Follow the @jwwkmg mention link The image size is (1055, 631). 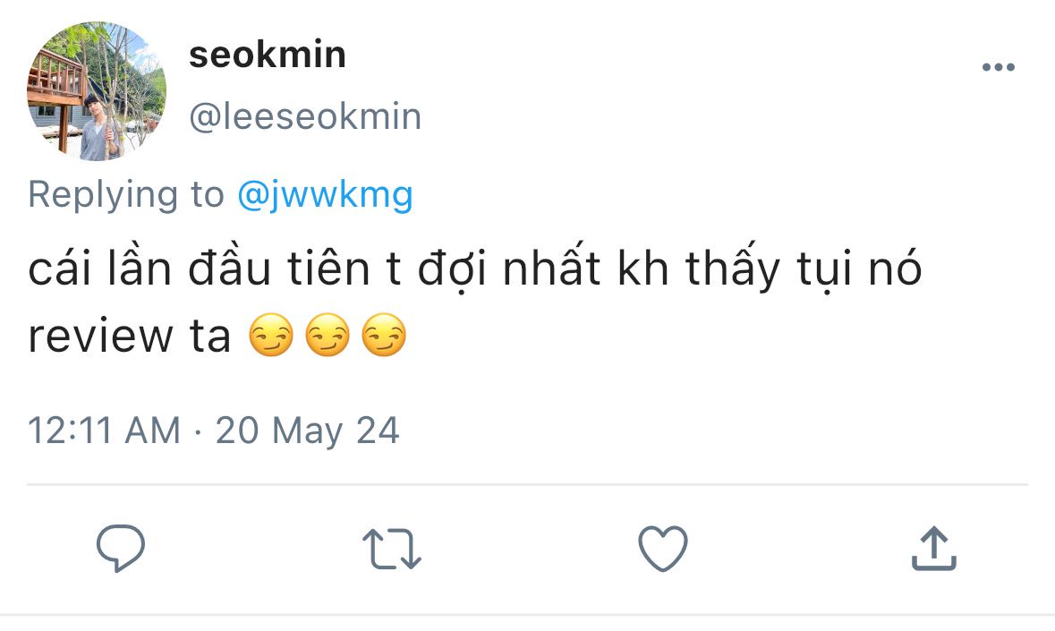[x=325, y=196]
